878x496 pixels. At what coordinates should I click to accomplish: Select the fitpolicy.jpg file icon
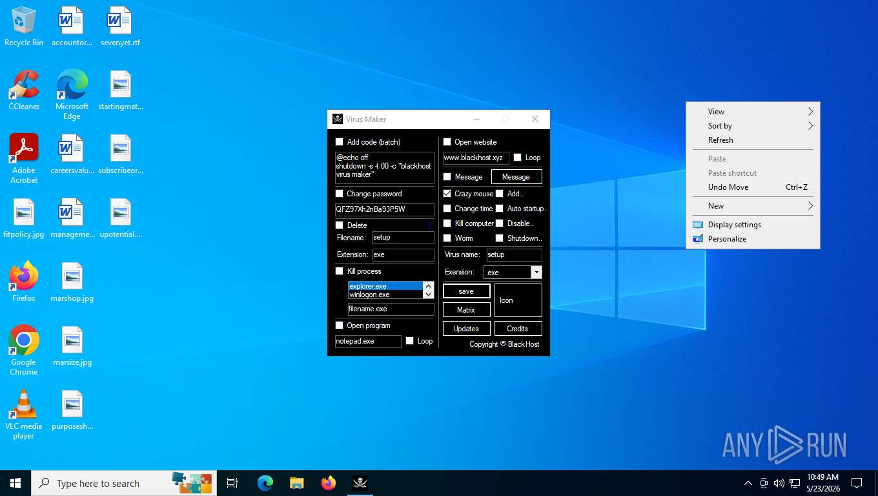(x=24, y=219)
